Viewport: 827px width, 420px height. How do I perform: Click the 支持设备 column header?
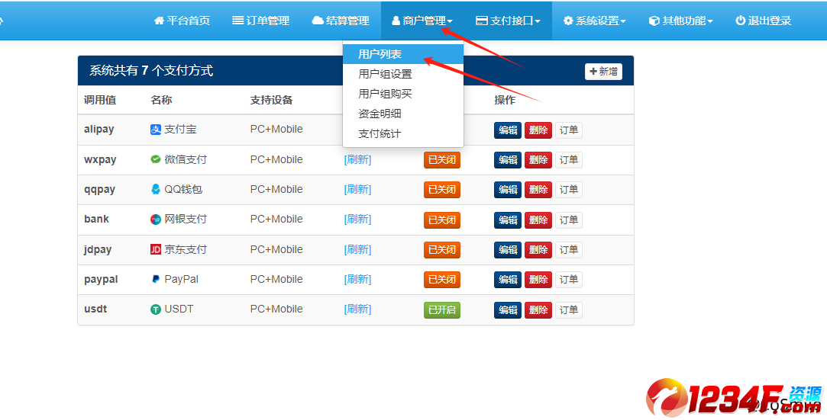coord(271,100)
